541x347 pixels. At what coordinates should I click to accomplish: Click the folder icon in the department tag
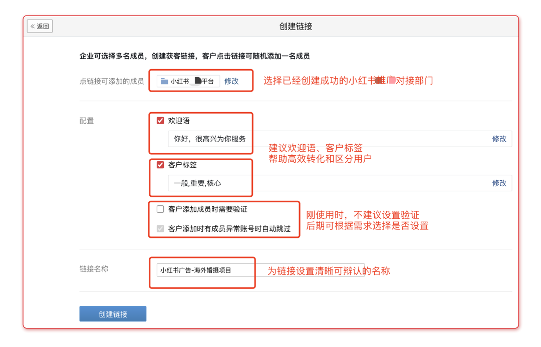tap(164, 81)
